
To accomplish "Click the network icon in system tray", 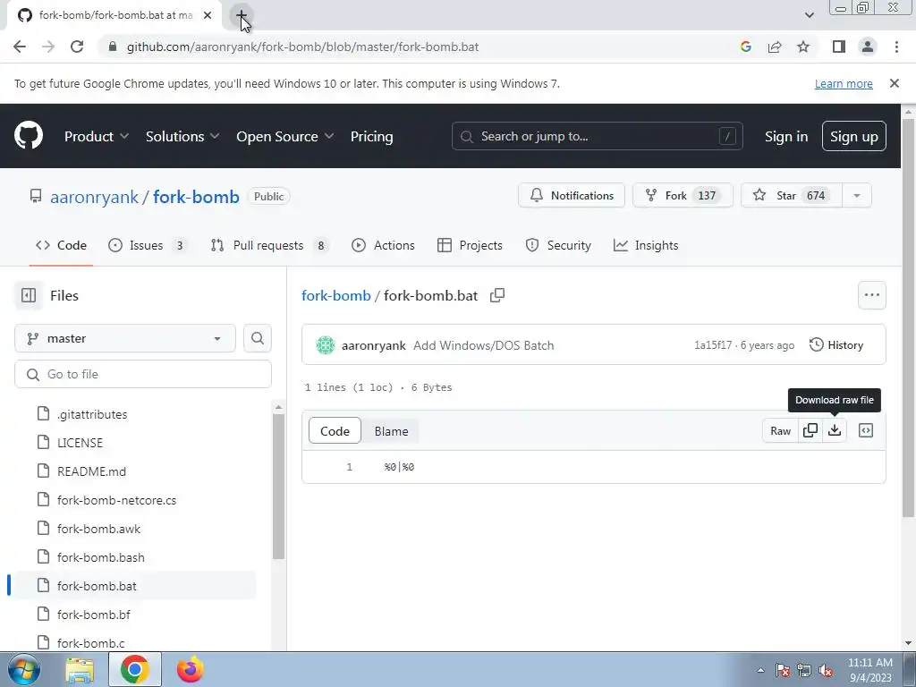I will pyautogui.click(x=804, y=670).
